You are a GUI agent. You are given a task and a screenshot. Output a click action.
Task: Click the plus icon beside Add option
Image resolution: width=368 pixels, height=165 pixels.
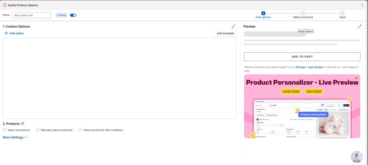coord(6,33)
